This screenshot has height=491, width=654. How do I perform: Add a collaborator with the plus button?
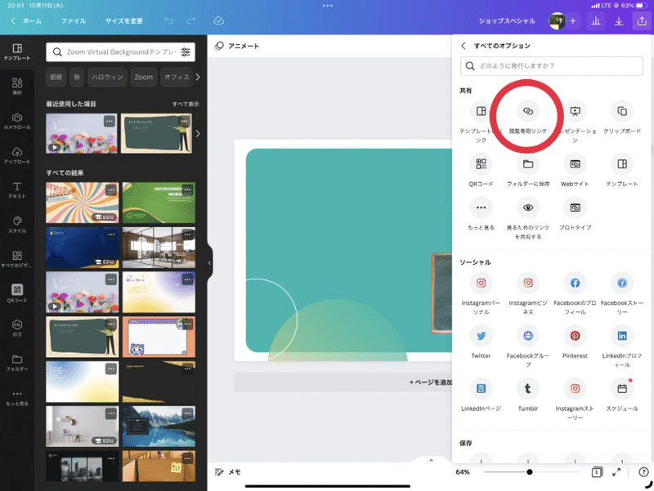point(573,21)
